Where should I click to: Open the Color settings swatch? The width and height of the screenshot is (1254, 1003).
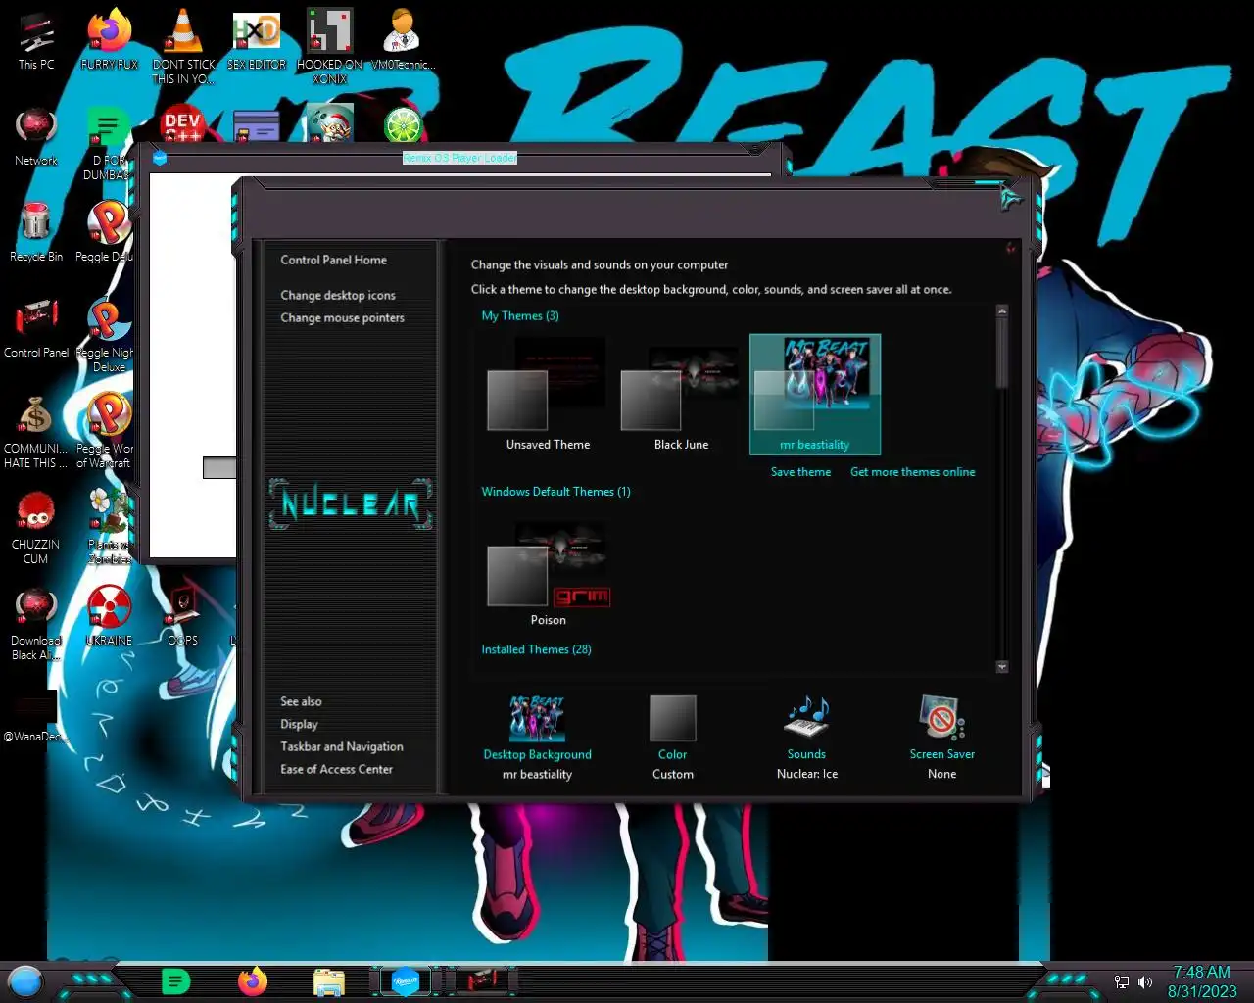pyautogui.click(x=672, y=718)
